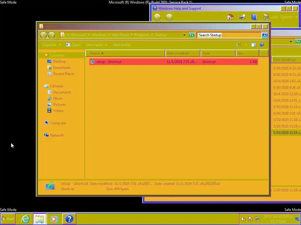Click the Shortcut type cell of setup

pos(209,62)
